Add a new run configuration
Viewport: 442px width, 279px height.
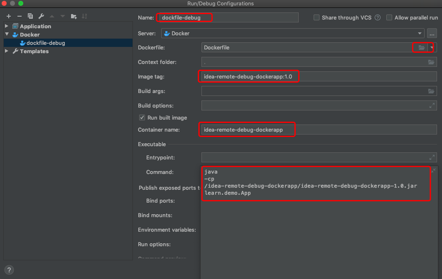8,16
